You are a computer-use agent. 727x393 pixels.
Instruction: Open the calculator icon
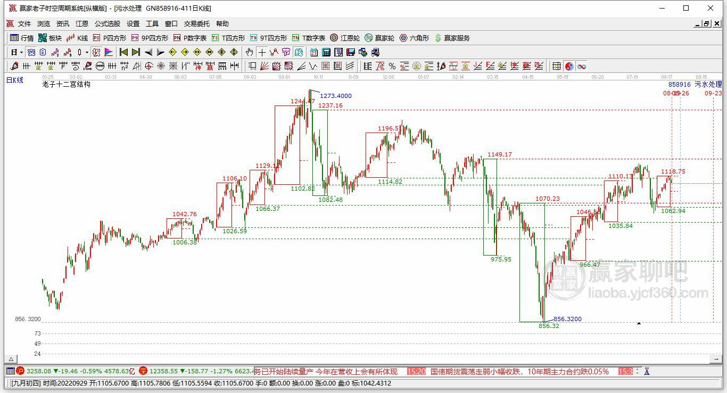(326, 52)
